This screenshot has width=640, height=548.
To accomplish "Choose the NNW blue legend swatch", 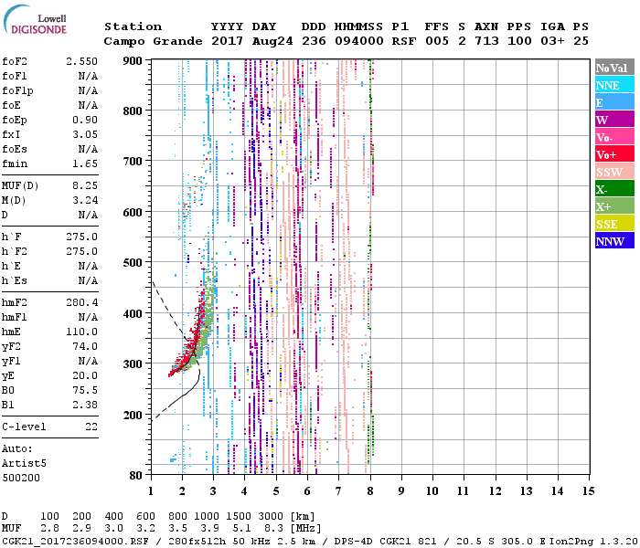I will click(613, 241).
